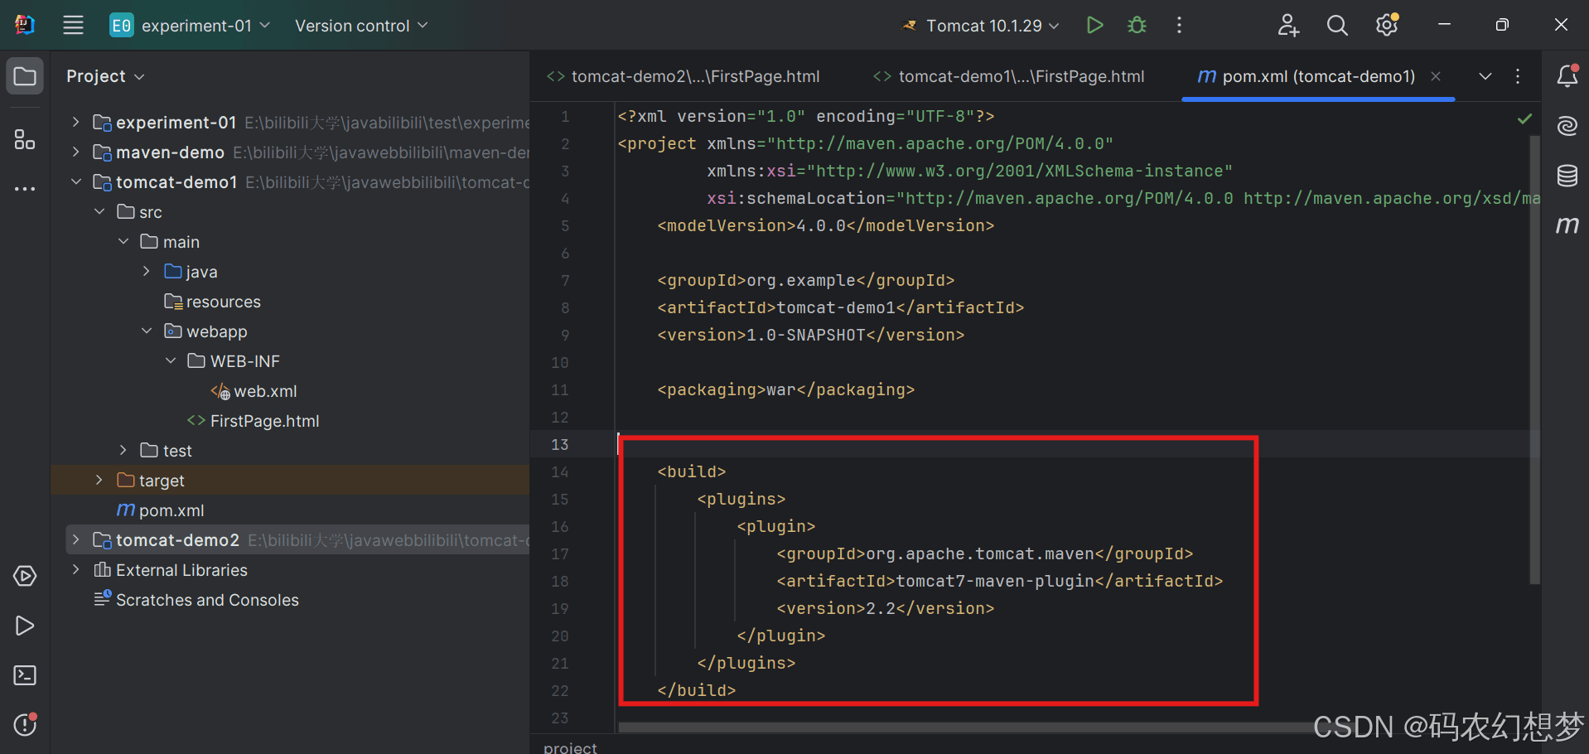This screenshot has width=1589, height=754.
Task: Close the pom.xml editor tab
Action: (x=1436, y=76)
